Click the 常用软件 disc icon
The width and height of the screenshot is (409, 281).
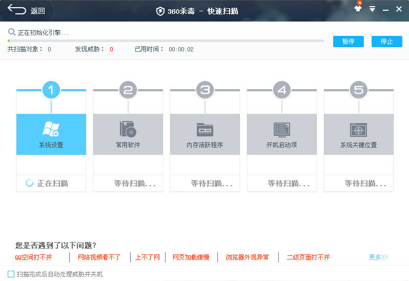pos(128,129)
